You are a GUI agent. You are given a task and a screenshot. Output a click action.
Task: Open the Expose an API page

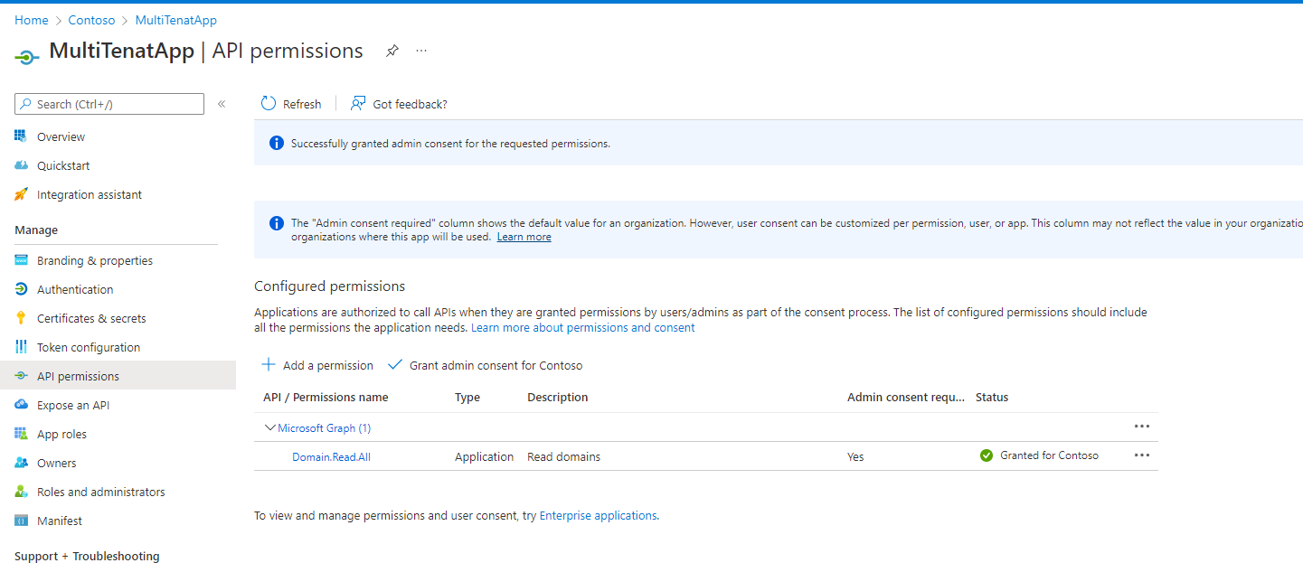pyautogui.click(x=72, y=405)
